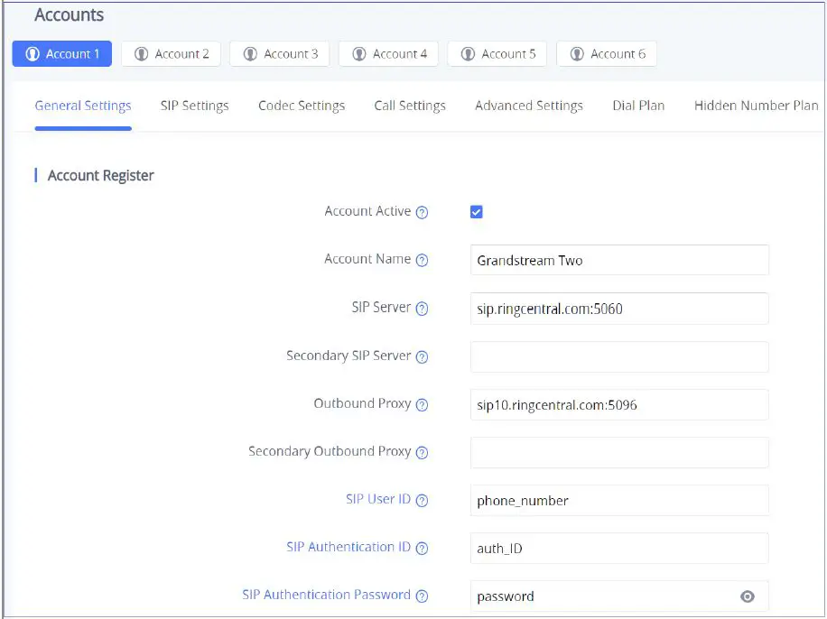
Task: Click the SIP User ID help icon
Action: (422, 500)
